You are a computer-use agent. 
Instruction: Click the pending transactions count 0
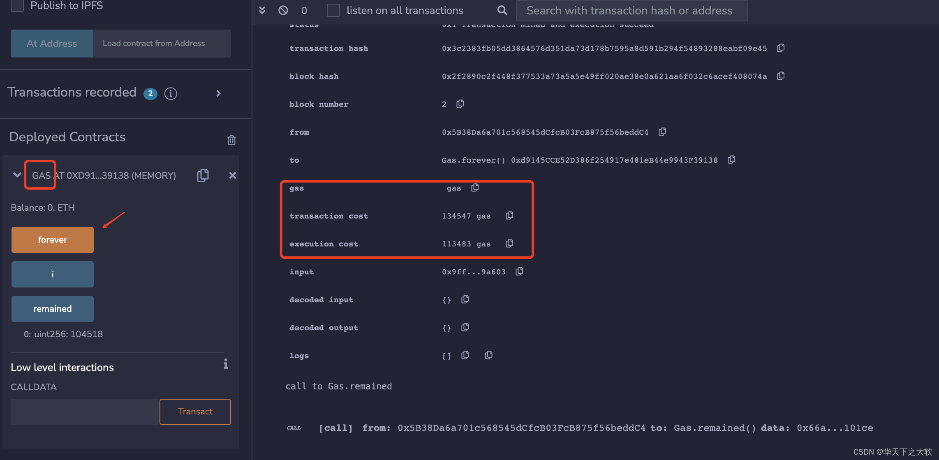(x=304, y=11)
